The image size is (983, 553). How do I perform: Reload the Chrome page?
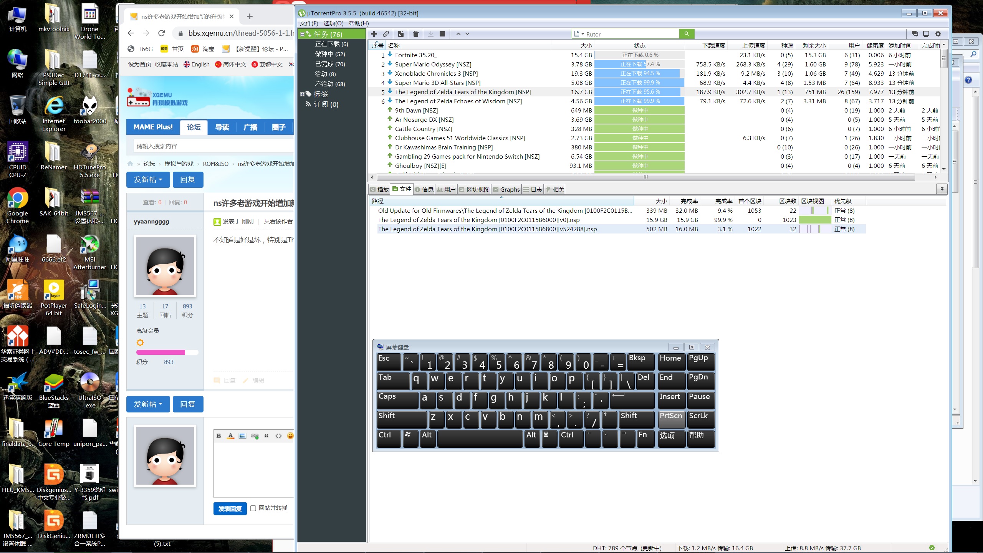[x=162, y=33]
